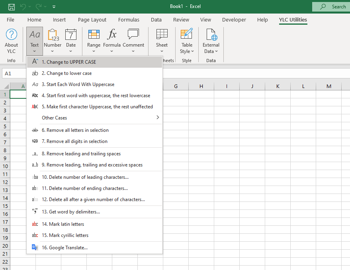Open the Formula tools icon
350x270 pixels.
point(112,35)
